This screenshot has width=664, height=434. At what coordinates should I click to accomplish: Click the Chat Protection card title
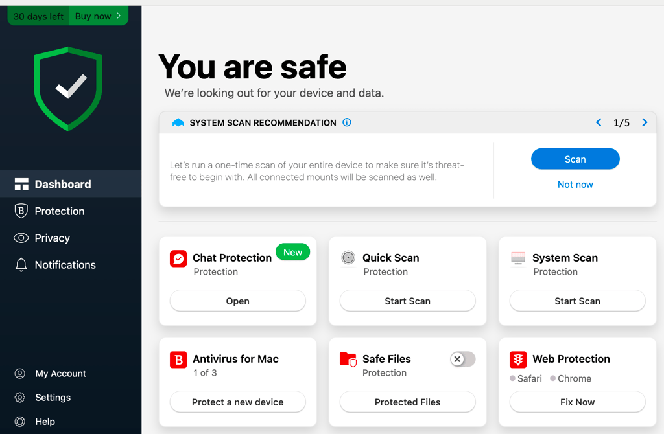(x=232, y=258)
